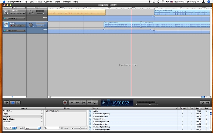Click the Rewind button
213x133 pixels.
78,103
